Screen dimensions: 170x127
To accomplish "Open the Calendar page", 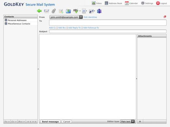I will pos(131,3).
